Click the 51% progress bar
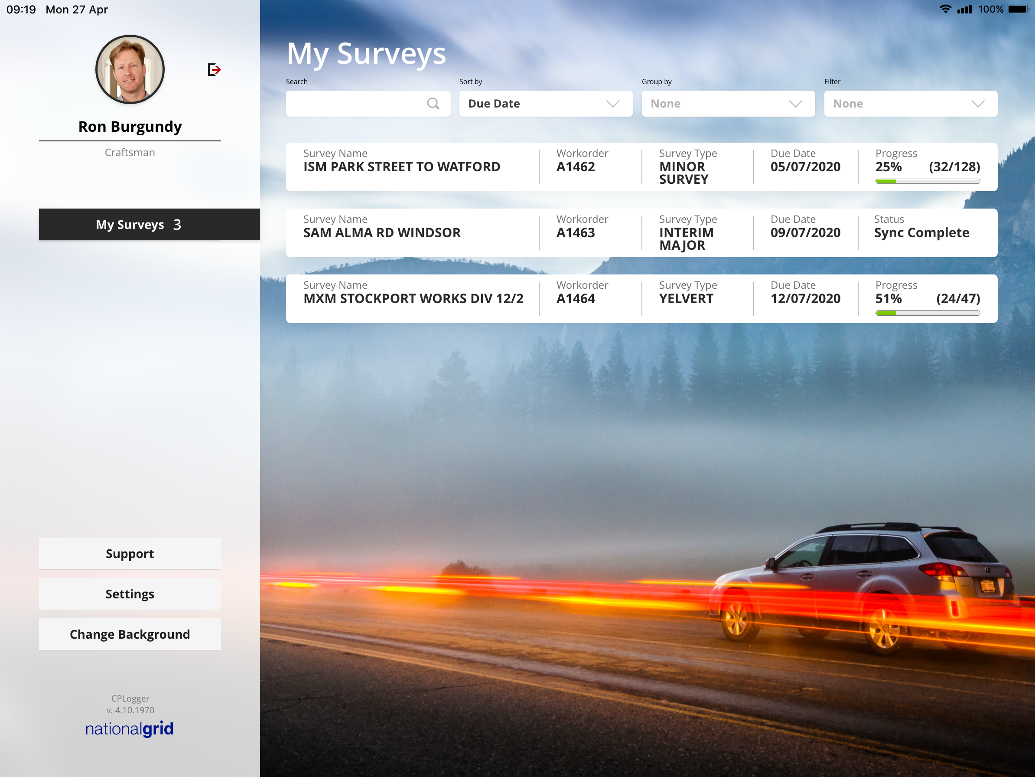 coord(928,313)
